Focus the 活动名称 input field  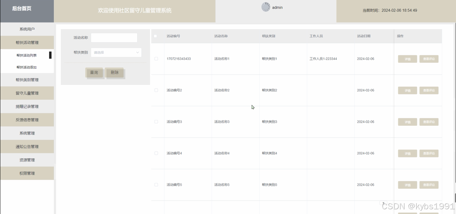coord(114,38)
